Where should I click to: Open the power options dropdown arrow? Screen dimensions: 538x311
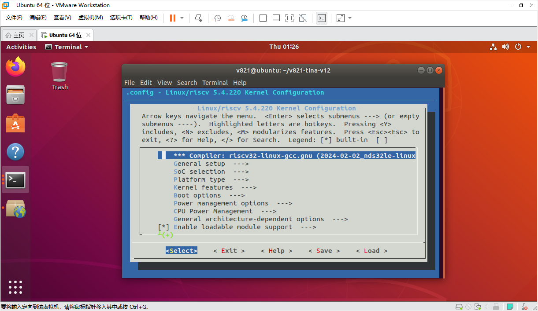click(x=182, y=18)
